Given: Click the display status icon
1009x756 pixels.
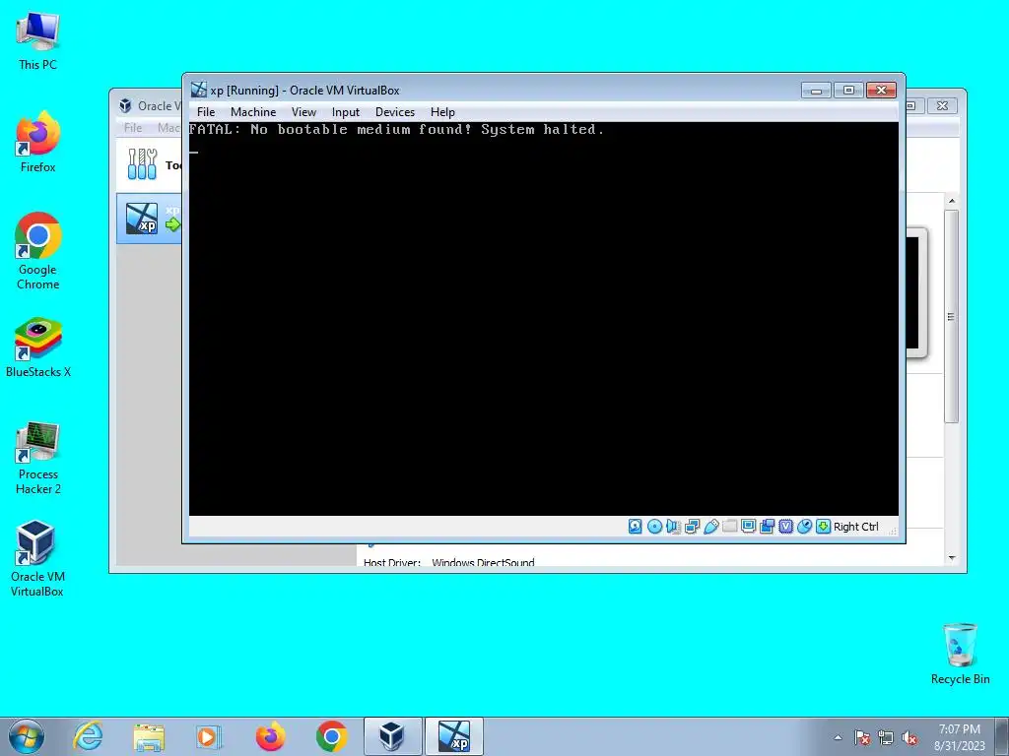Looking at the screenshot, I should (749, 527).
